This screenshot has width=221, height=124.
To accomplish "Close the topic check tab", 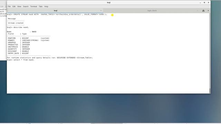I will (197, 11).
